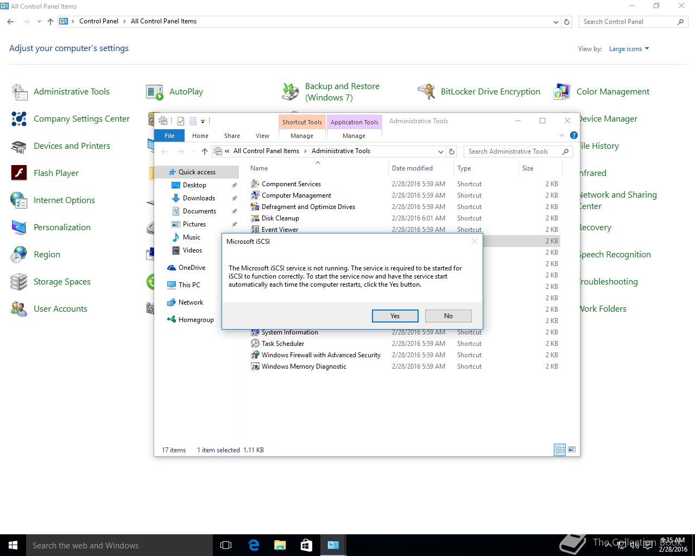
Task: Open Task View on taskbar
Action: (x=226, y=545)
